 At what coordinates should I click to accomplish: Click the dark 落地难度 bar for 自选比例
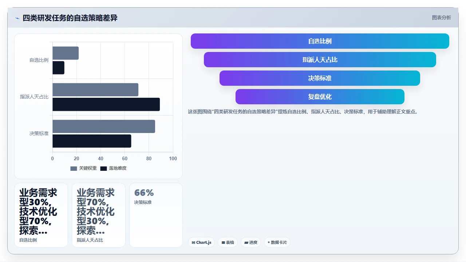coord(58,68)
